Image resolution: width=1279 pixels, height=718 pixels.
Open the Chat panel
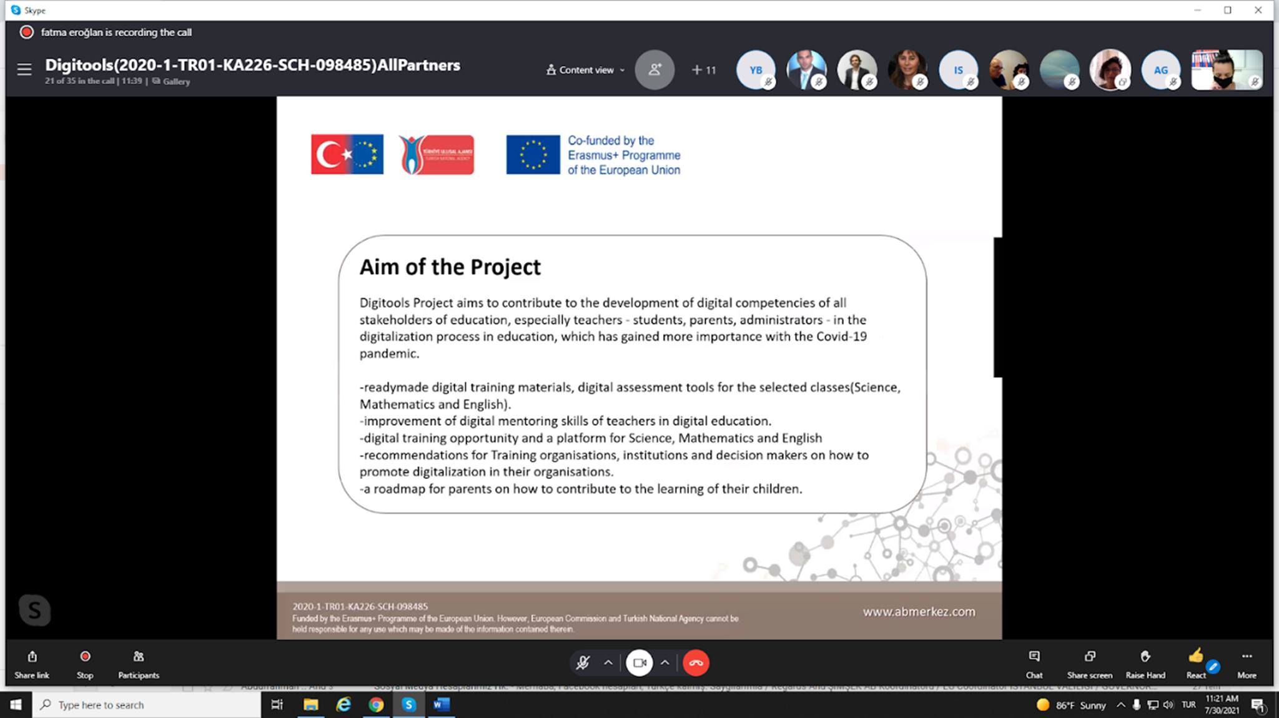(1034, 662)
